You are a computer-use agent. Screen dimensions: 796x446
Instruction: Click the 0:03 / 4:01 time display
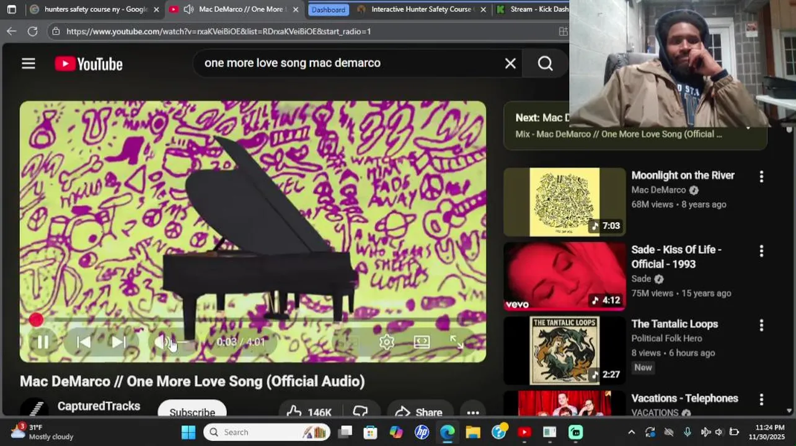(x=241, y=342)
